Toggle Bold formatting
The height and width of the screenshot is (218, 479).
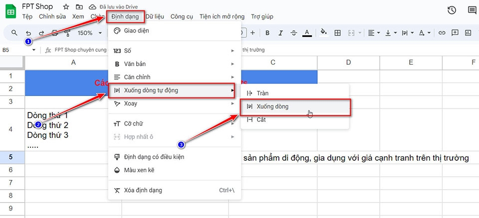(x=267, y=33)
